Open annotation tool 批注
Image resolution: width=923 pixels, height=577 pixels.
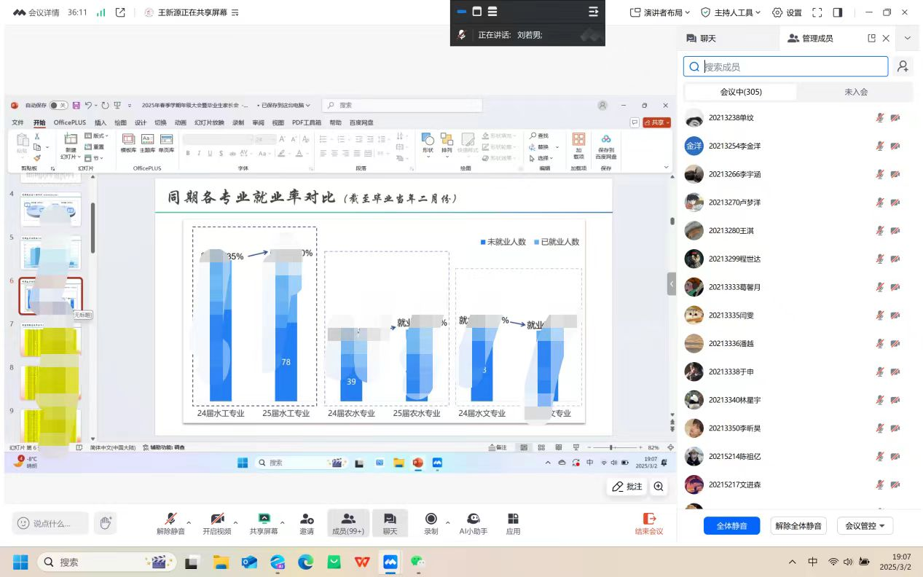click(627, 487)
